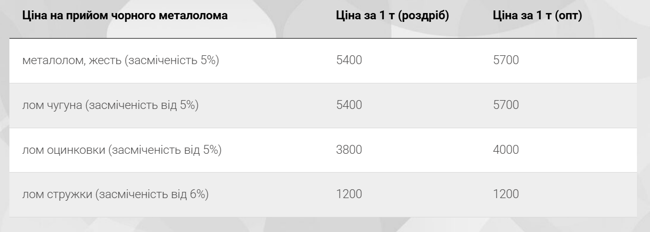The width and height of the screenshot is (650, 232).
Task: Click the "Ціна за 1 т (опт)" header
Action: pos(537,16)
